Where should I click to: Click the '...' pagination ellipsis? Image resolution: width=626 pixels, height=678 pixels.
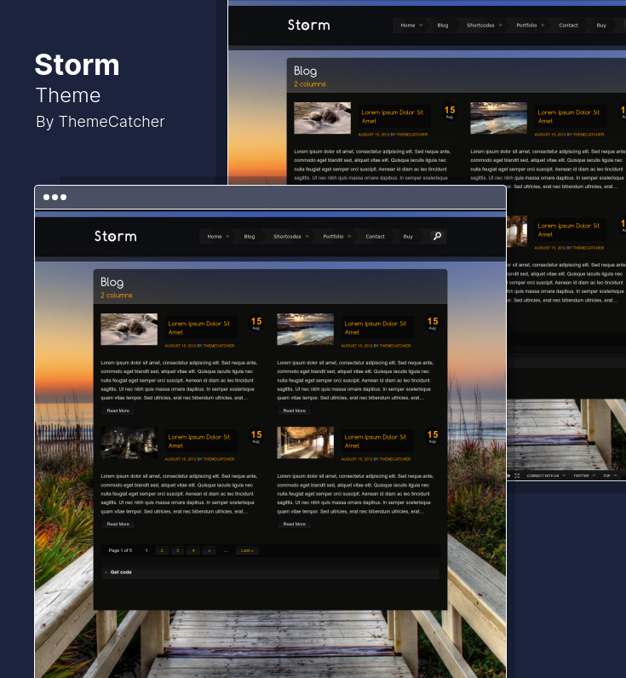coord(225,550)
